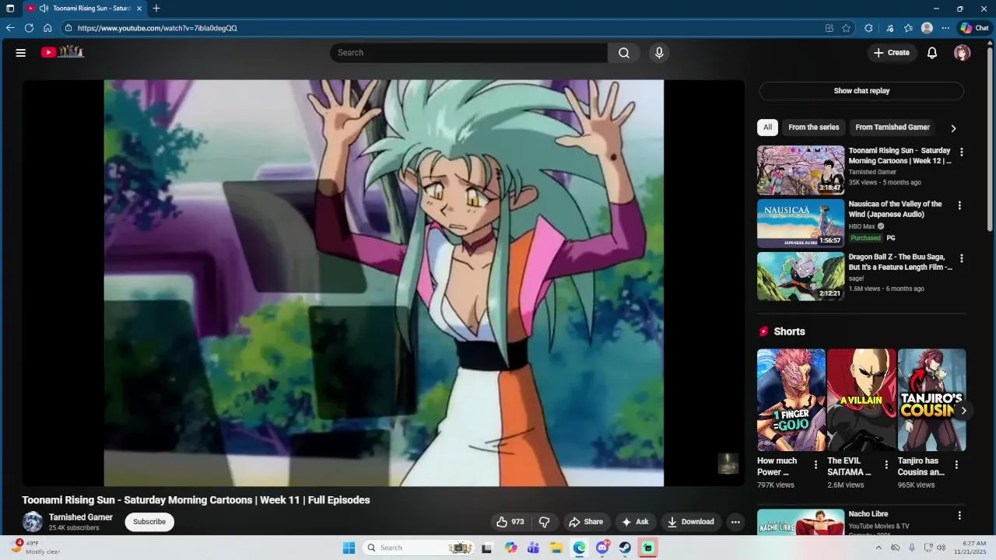Open more actions ellipsis under video
The image size is (996, 560).
coord(735,522)
